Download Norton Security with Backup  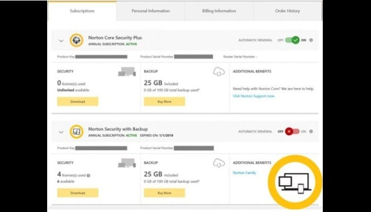[x=77, y=193]
